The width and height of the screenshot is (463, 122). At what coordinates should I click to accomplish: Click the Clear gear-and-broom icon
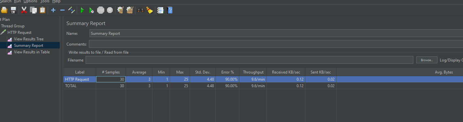tap(120, 10)
